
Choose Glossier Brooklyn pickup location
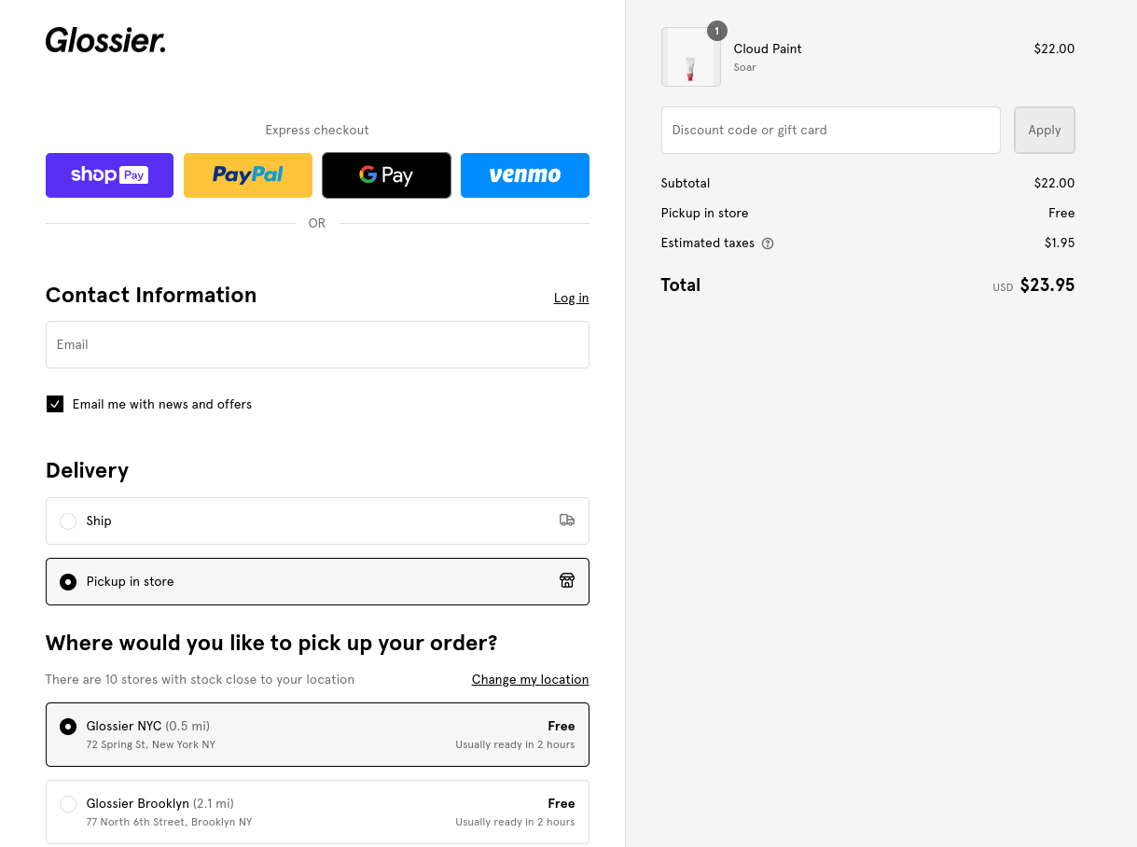pyautogui.click(x=68, y=804)
